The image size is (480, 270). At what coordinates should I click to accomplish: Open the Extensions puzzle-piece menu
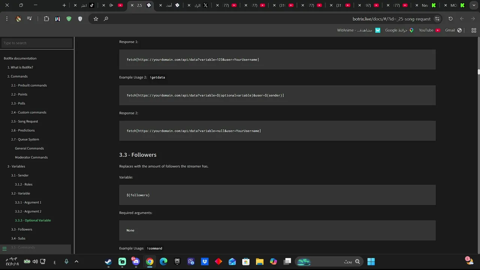46,19
